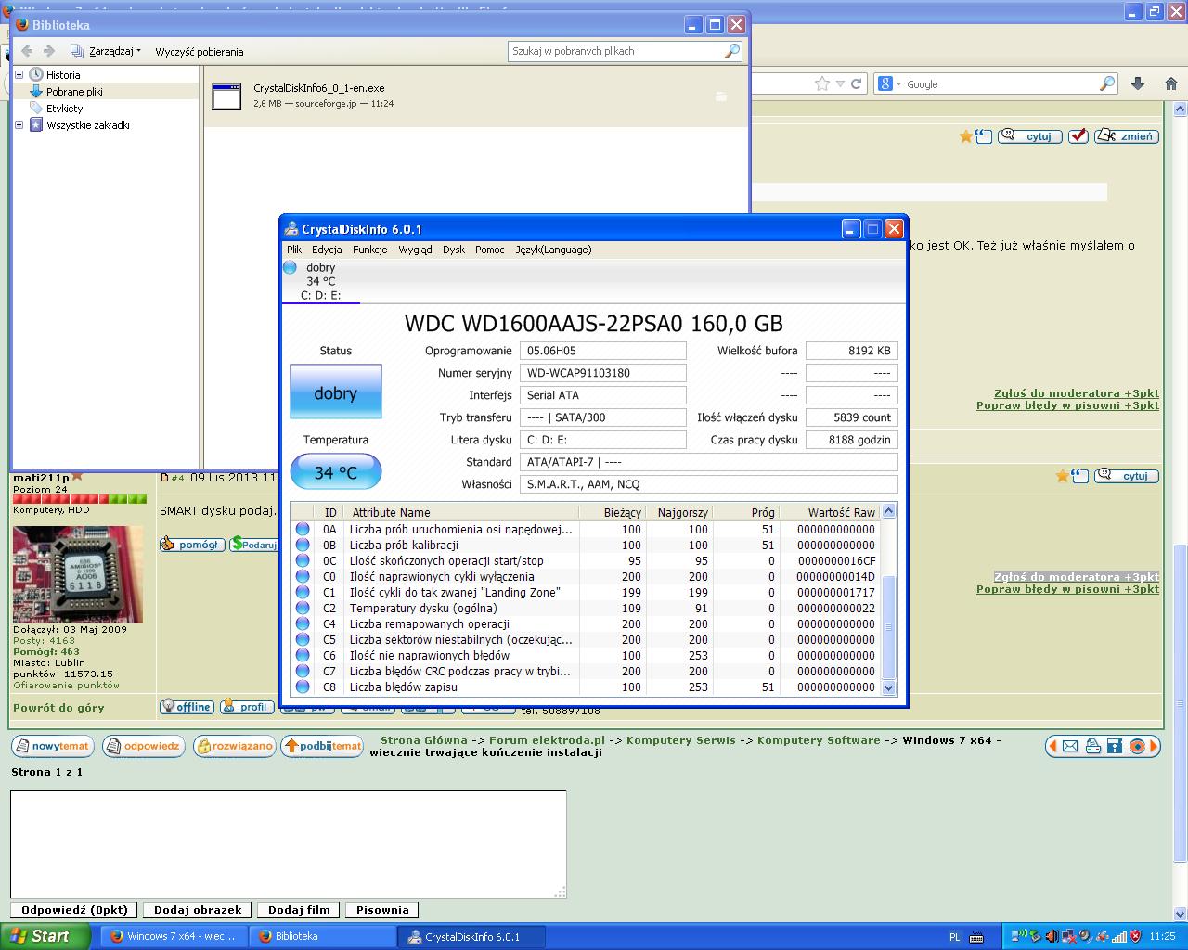
Task: Expand the Historia node in the sidebar
Action: tap(19, 74)
